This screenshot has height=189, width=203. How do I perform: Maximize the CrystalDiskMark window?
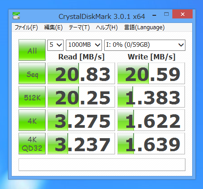[166, 14]
